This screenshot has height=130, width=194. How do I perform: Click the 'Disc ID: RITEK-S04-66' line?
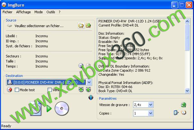click(x=115, y=87)
